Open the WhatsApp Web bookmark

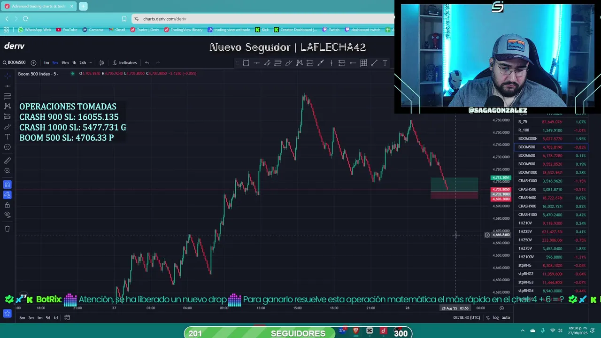coord(34,30)
